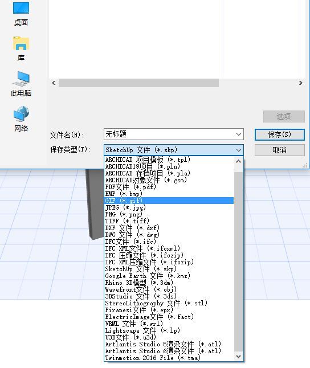Click the Cancel (取消) button
The width and height of the screenshot is (310, 368).
point(280,150)
